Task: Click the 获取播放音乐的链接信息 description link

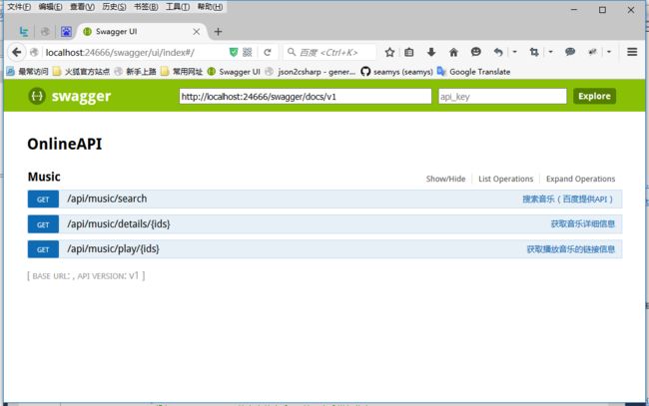Action: click(571, 249)
